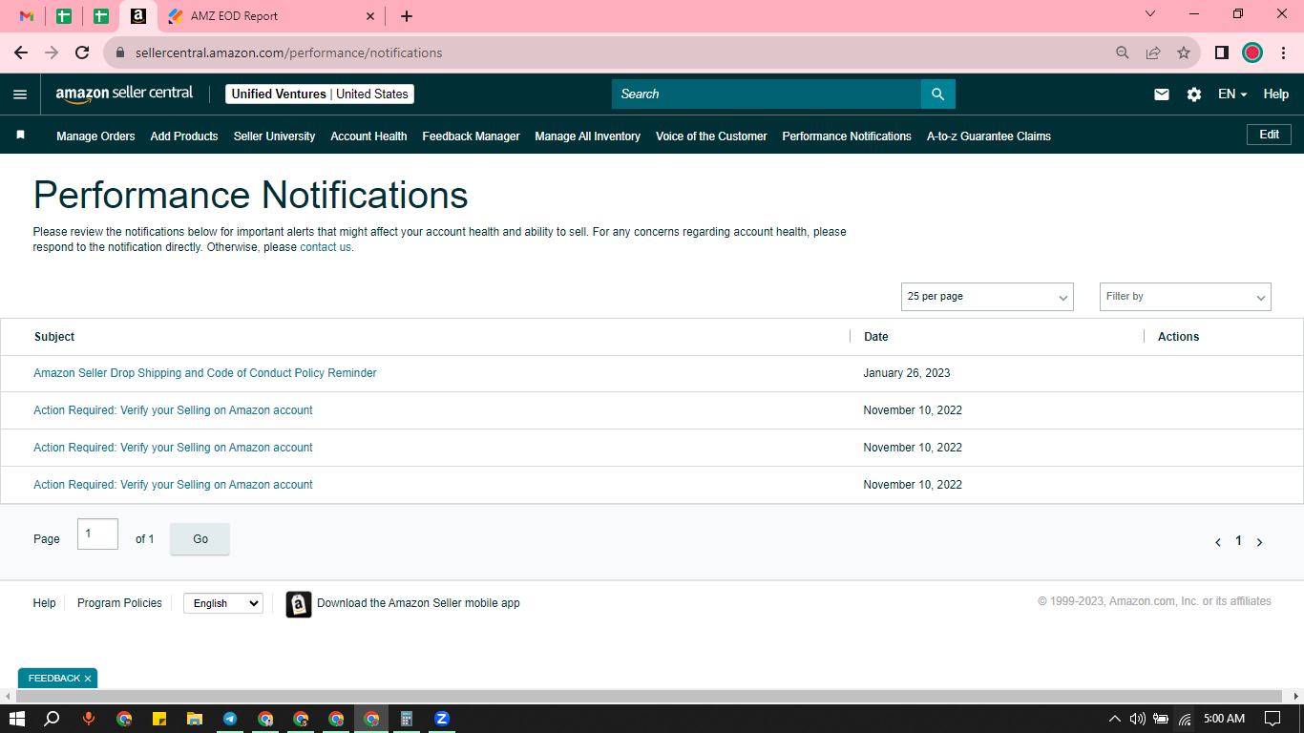Open Zoom from taskbar
Viewport: 1304px width, 733px height.
point(442,719)
